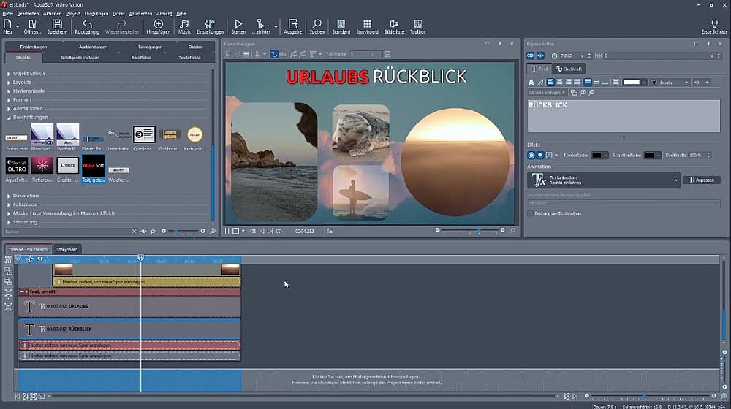
Task: Click the Anpassen button
Action: [700, 180]
